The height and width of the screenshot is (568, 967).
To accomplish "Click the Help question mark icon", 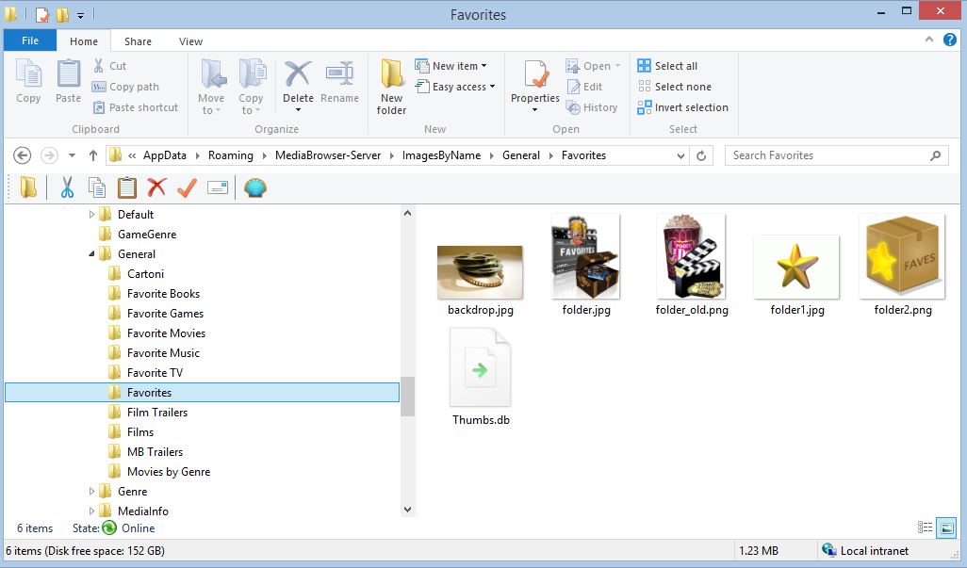I will [949, 41].
